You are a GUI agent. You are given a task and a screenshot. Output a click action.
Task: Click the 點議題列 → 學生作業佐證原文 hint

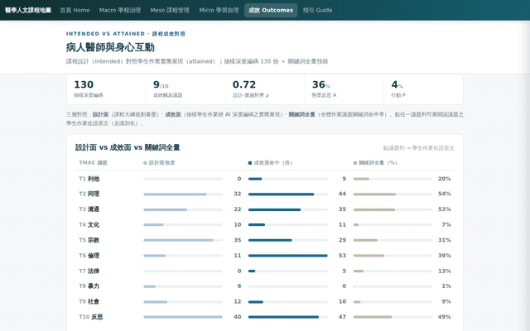(419, 148)
